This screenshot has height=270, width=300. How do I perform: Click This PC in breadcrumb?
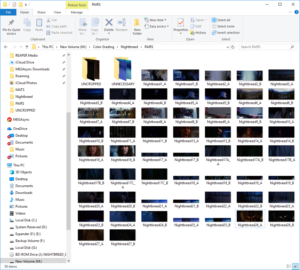[x=48, y=47]
